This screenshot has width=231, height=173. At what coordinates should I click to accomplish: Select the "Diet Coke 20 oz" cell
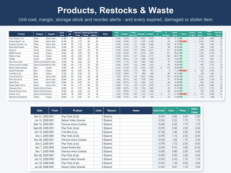[x=21, y=79]
